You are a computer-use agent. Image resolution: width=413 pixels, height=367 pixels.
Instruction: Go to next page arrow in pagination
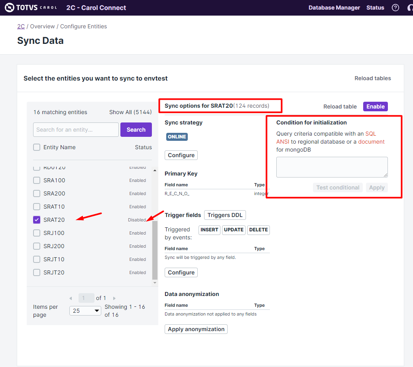(x=114, y=298)
